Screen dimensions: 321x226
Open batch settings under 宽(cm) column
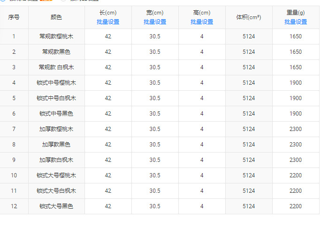tap(155, 22)
